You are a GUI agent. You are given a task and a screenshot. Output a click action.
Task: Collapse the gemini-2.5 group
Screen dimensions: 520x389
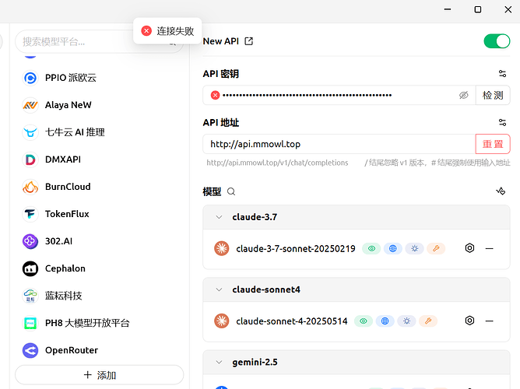(219, 363)
